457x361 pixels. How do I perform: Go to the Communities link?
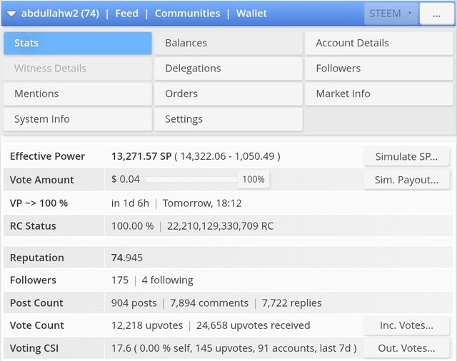point(187,14)
